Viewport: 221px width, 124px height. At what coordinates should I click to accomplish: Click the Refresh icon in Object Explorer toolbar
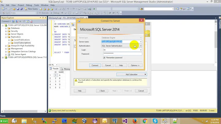click(28, 21)
